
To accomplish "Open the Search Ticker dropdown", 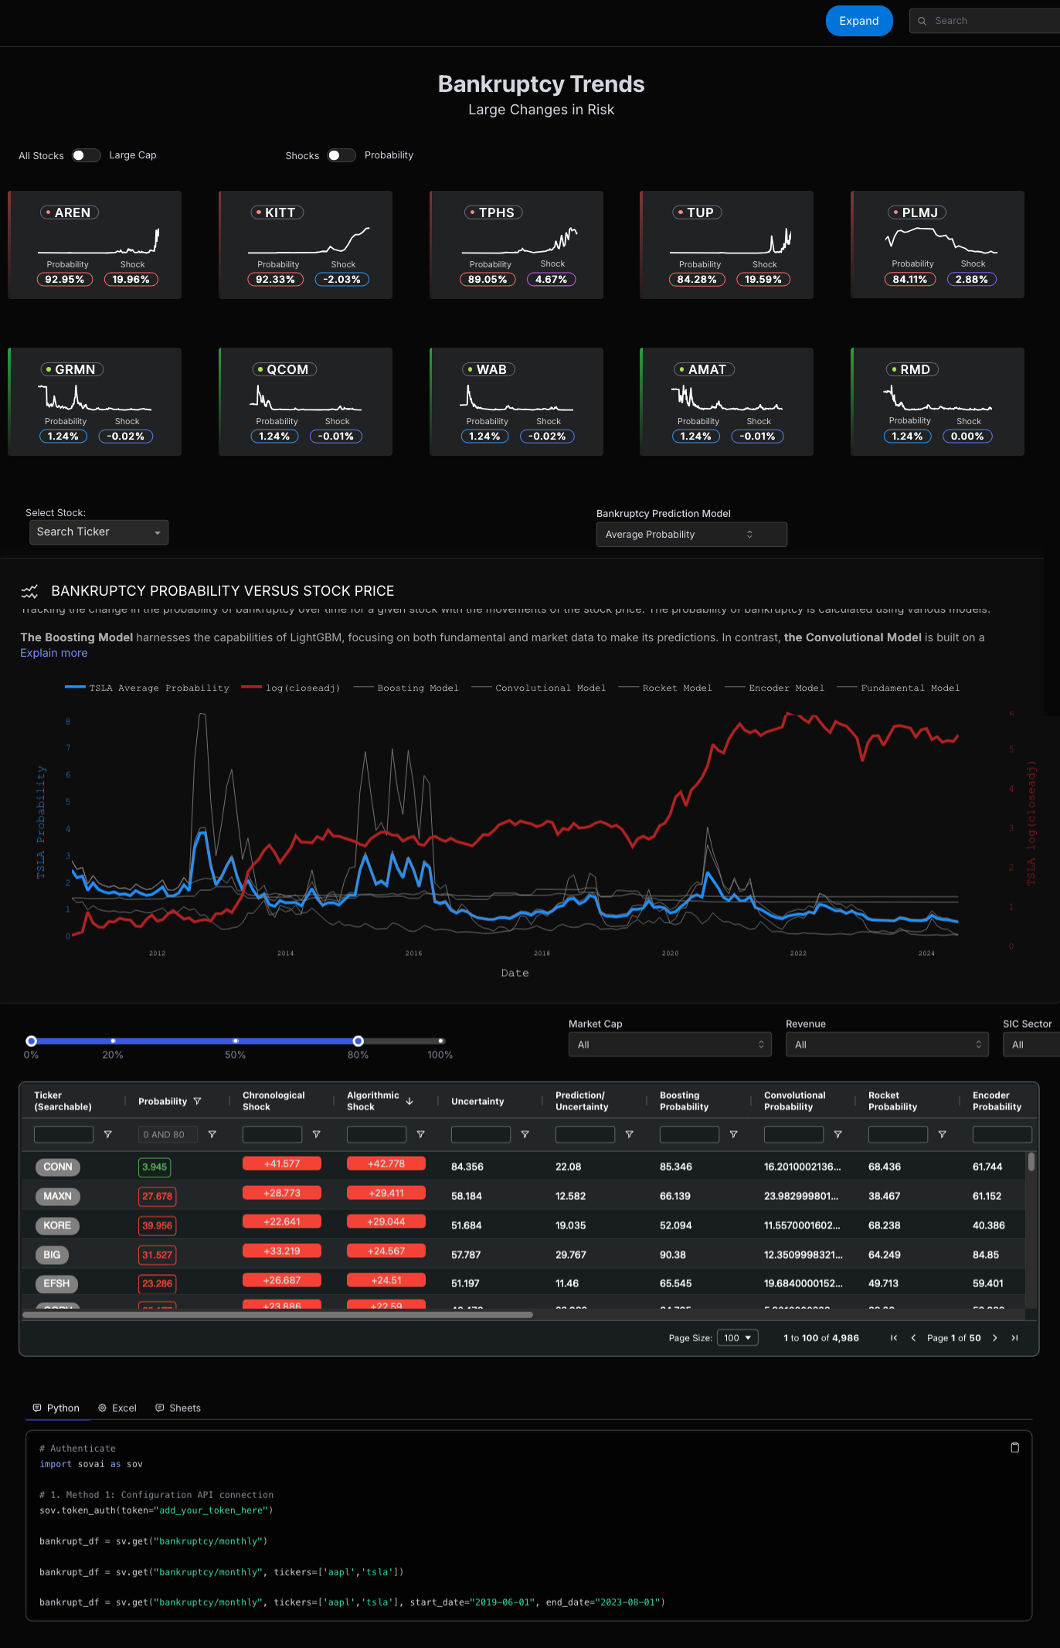I will click(x=98, y=532).
